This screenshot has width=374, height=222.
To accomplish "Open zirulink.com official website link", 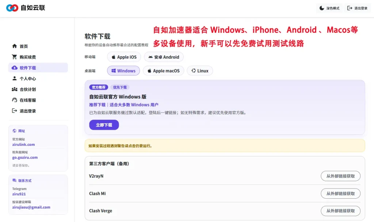I will pos(24,144).
